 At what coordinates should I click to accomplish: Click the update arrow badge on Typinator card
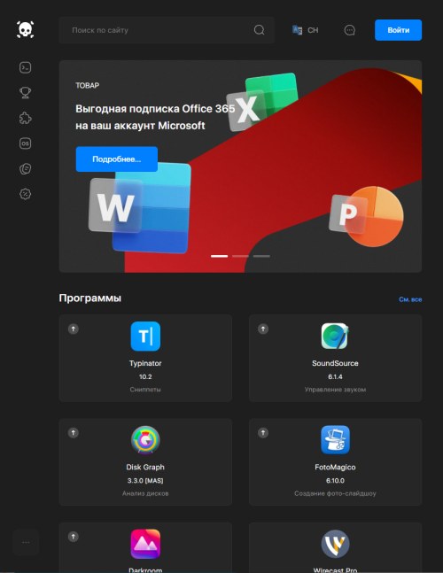[x=74, y=329]
